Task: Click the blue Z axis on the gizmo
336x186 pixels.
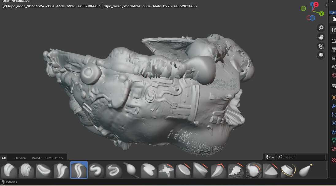Action: pos(312,4)
